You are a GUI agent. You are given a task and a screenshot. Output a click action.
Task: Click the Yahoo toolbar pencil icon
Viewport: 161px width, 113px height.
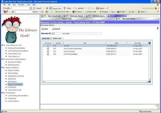pyautogui.click(x=12, y=12)
